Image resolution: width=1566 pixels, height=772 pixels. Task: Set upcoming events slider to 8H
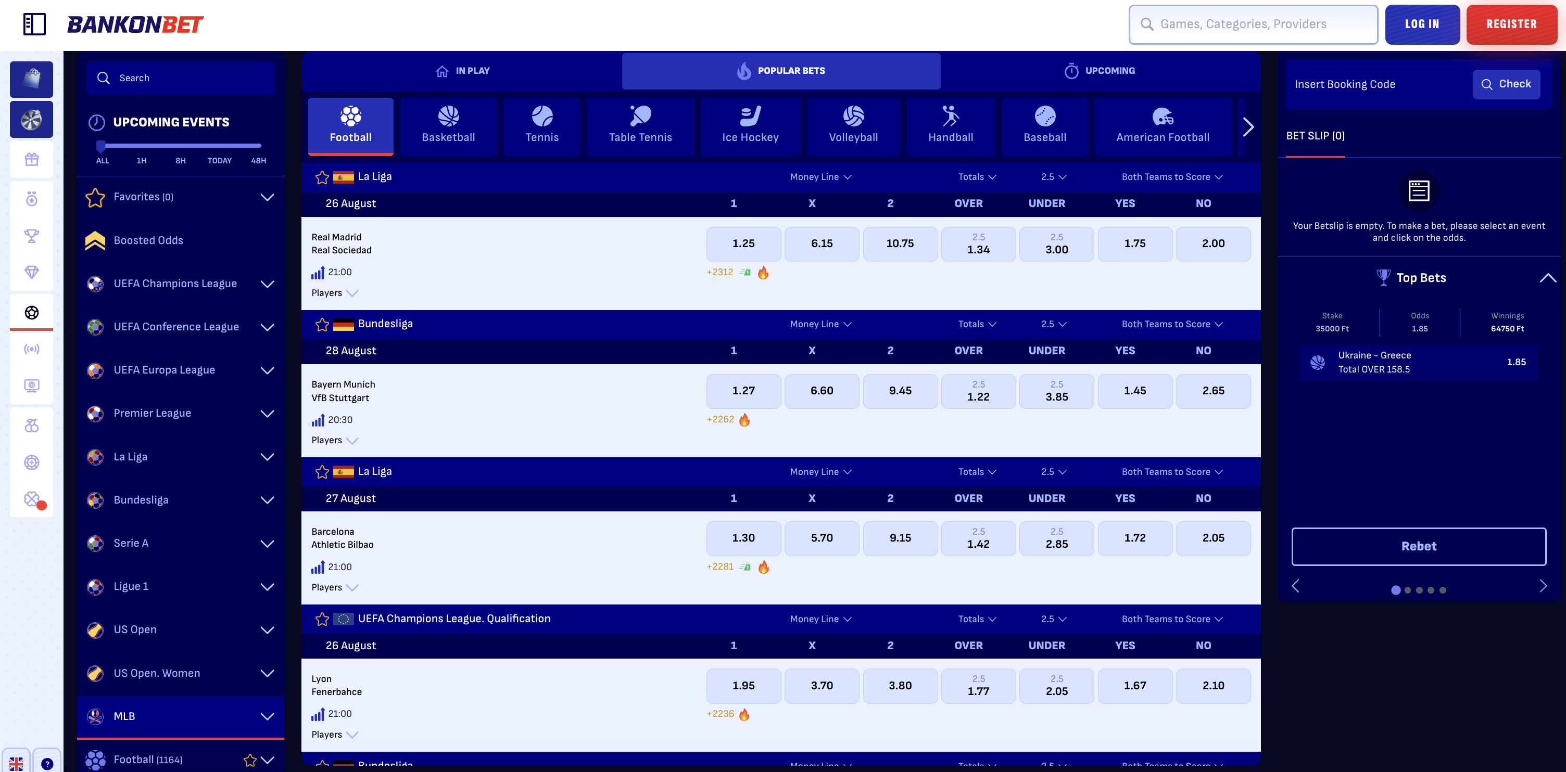pyautogui.click(x=181, y=160)
